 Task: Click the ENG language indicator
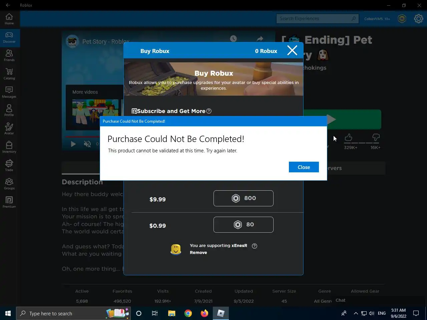tap(382, 313)
